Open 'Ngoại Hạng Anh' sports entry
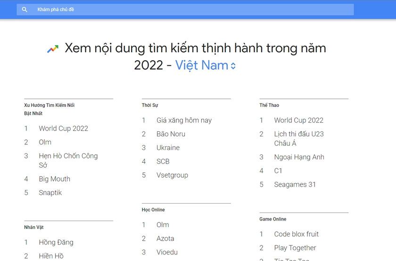This screenshot has width=396, height=261. 299,157
